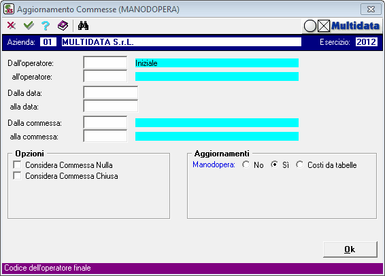Click the alla data input field
The width and height of the screenshot is (385, 276).
pos(111,106)
